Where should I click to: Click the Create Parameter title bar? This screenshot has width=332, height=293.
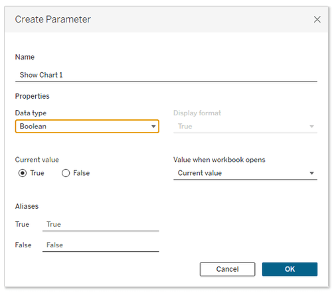[166, 19]
